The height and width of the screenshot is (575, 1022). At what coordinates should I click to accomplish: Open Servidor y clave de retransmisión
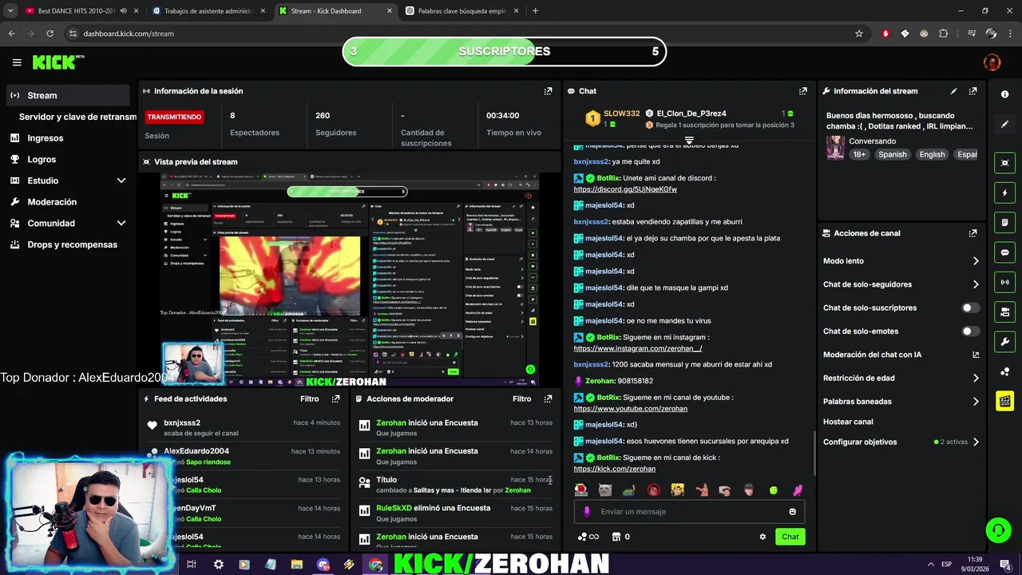point(77,117)
